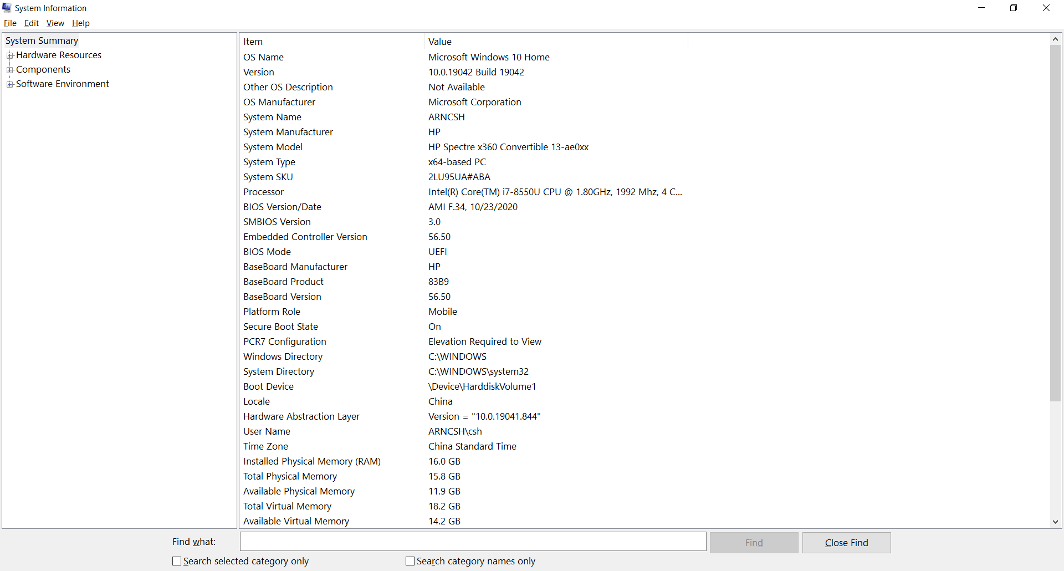
Task: Select Components tree label
Action: pyautogui.click(x=43, y=69)
